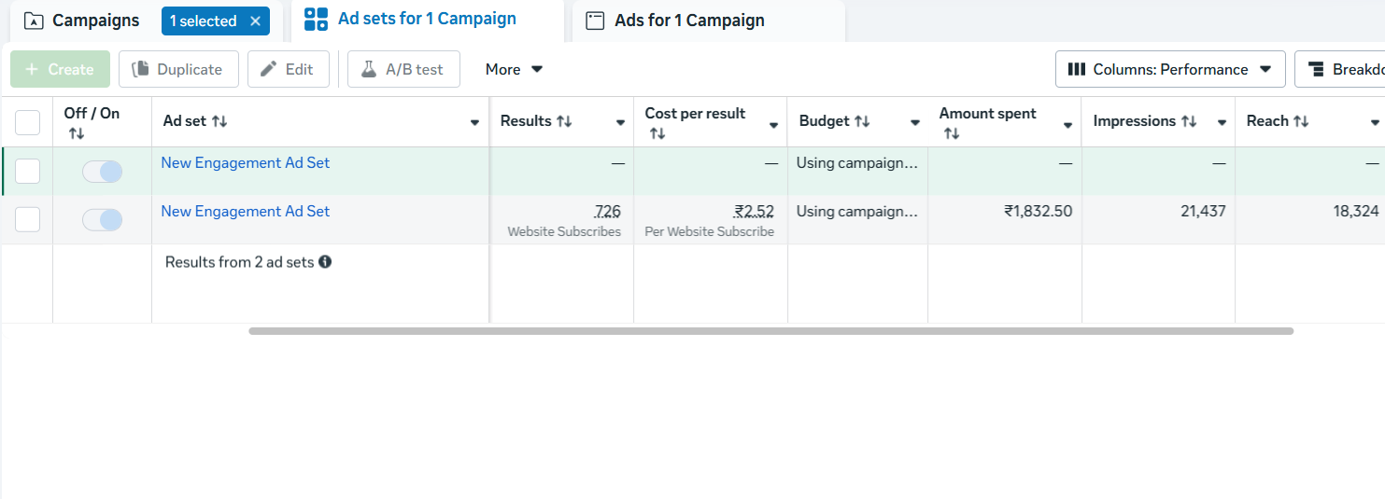This screenshot has height=499, width=1385.
Task: Clear the 1 selected filter with X
Action: (255, 21)
